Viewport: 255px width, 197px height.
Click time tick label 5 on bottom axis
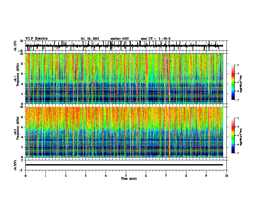click(126, 176)
